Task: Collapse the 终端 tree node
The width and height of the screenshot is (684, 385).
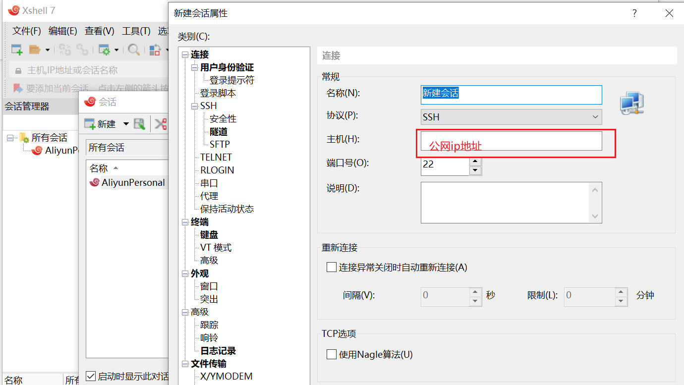Action: [185, 222]
